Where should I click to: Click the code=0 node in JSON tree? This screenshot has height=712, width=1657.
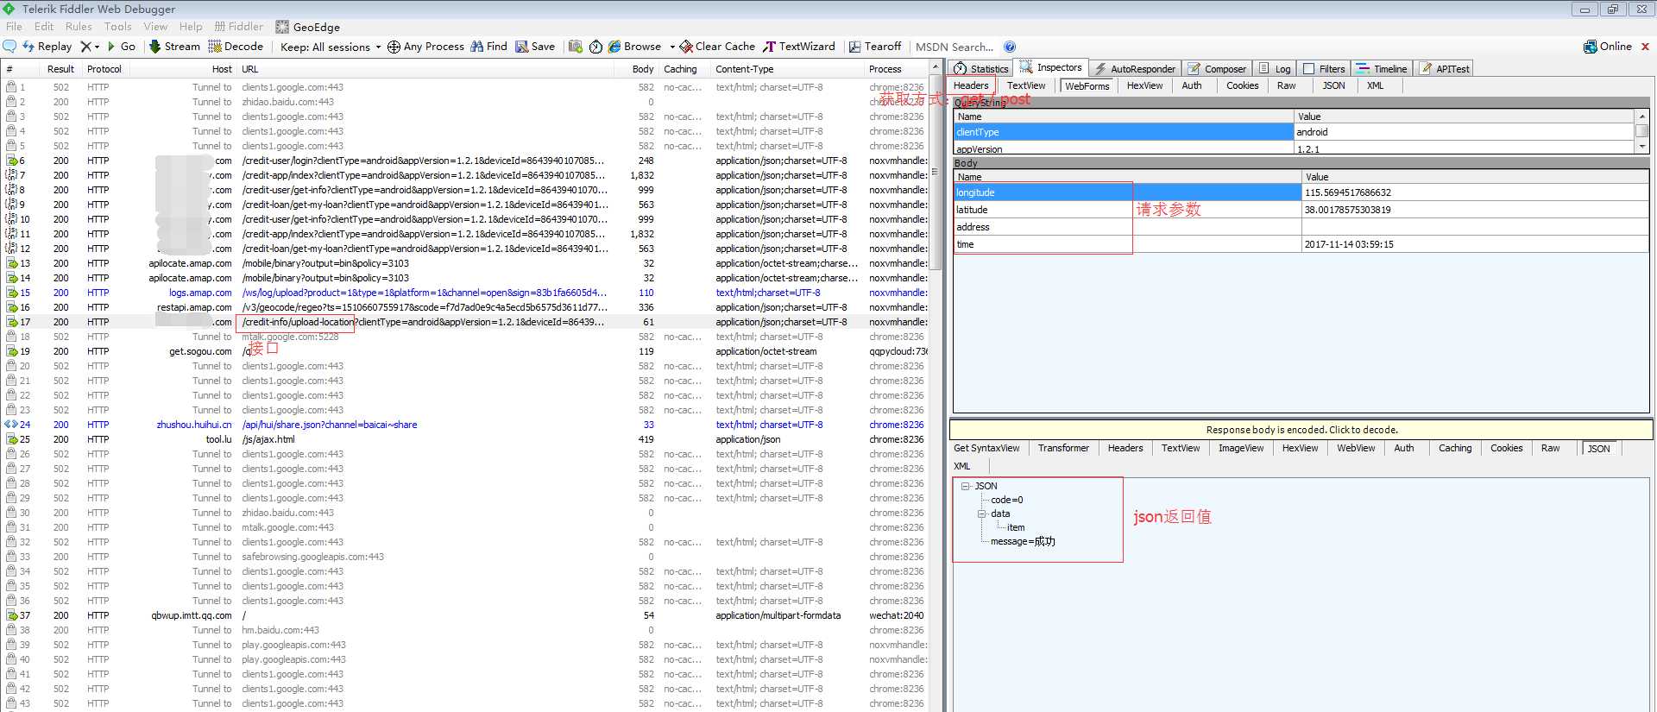coord(1007,500)
